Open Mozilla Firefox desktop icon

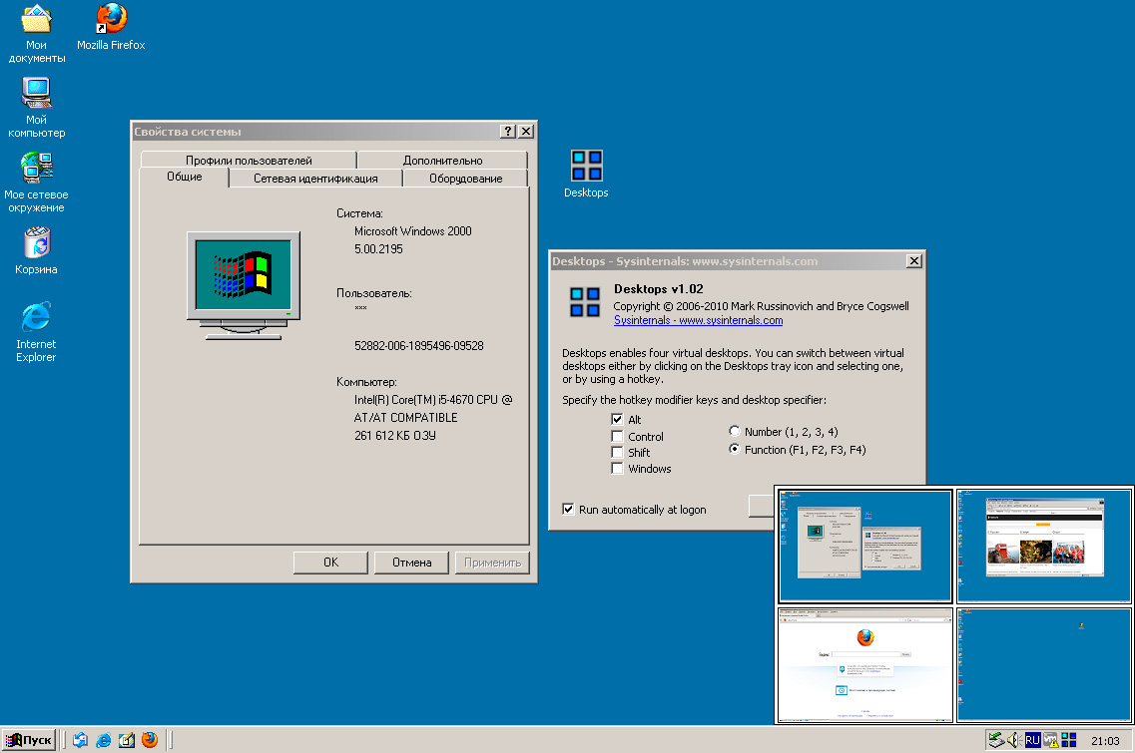111,20
